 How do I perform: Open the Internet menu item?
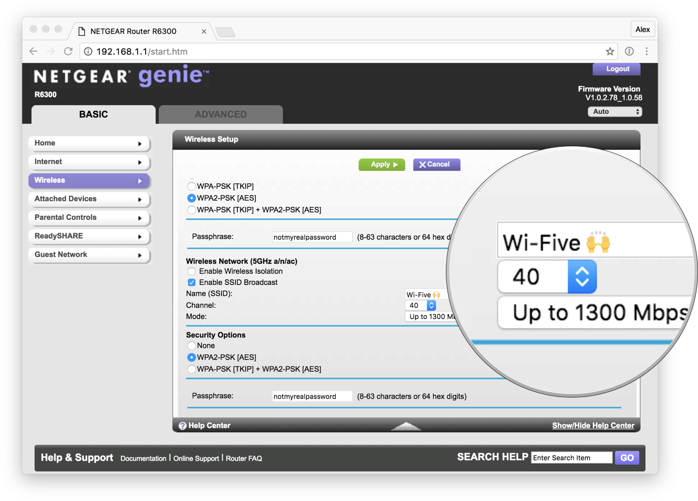(89, 162)
